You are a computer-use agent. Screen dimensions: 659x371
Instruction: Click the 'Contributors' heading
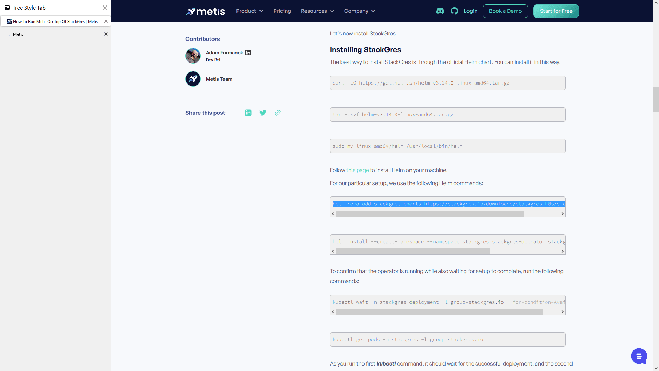[x=203, y=39]
